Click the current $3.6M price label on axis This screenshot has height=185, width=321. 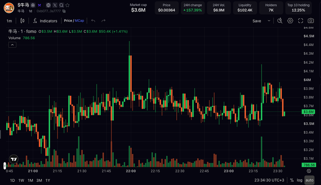pyautogui.click(x=308, y=111)
